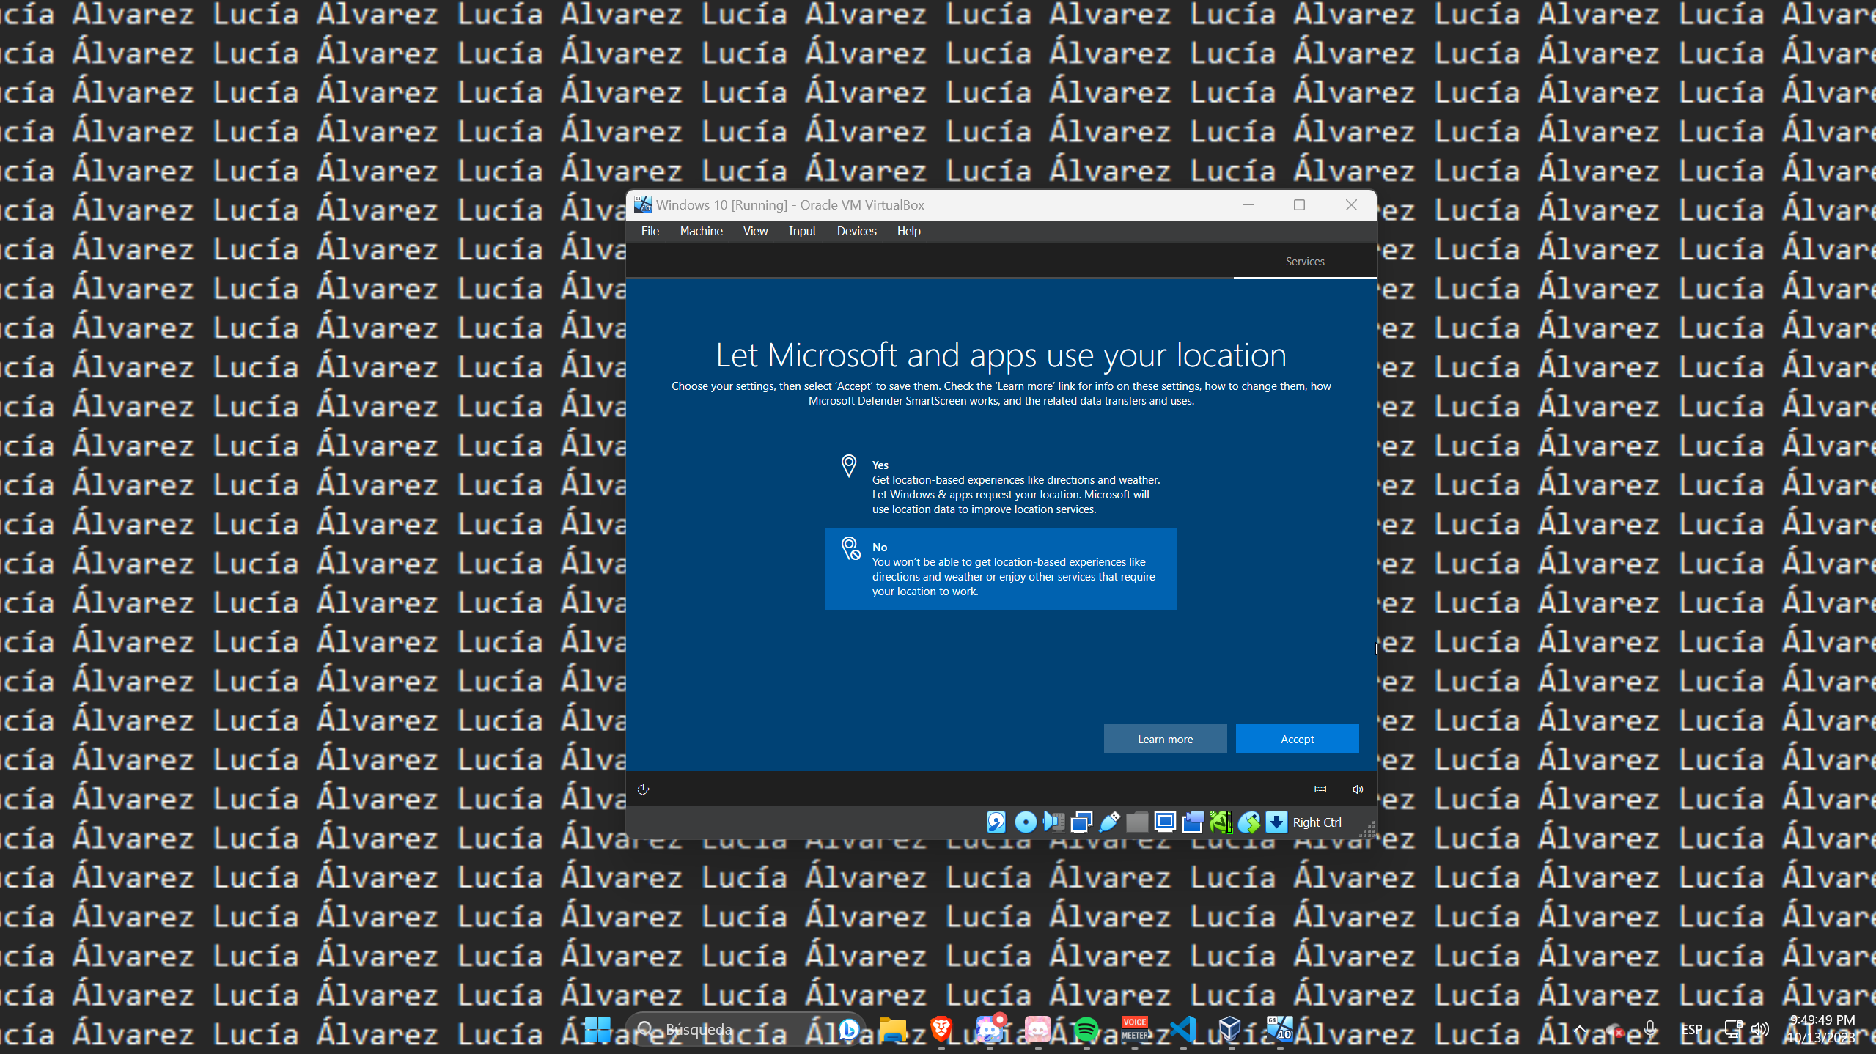
Task: Open the on-screen keyboard icon in setup
Action: [x=1320, y=789]
